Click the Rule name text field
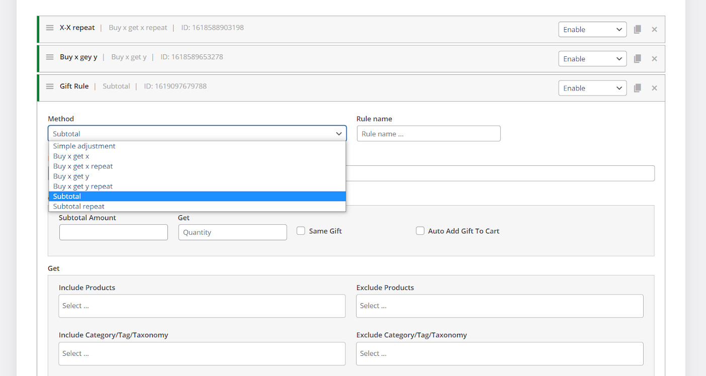 (x=428, y=134)
